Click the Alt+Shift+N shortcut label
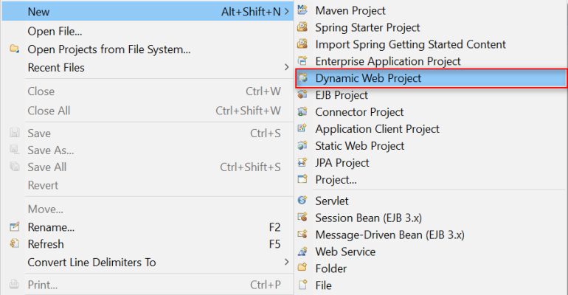 click(x=251, y=12)
